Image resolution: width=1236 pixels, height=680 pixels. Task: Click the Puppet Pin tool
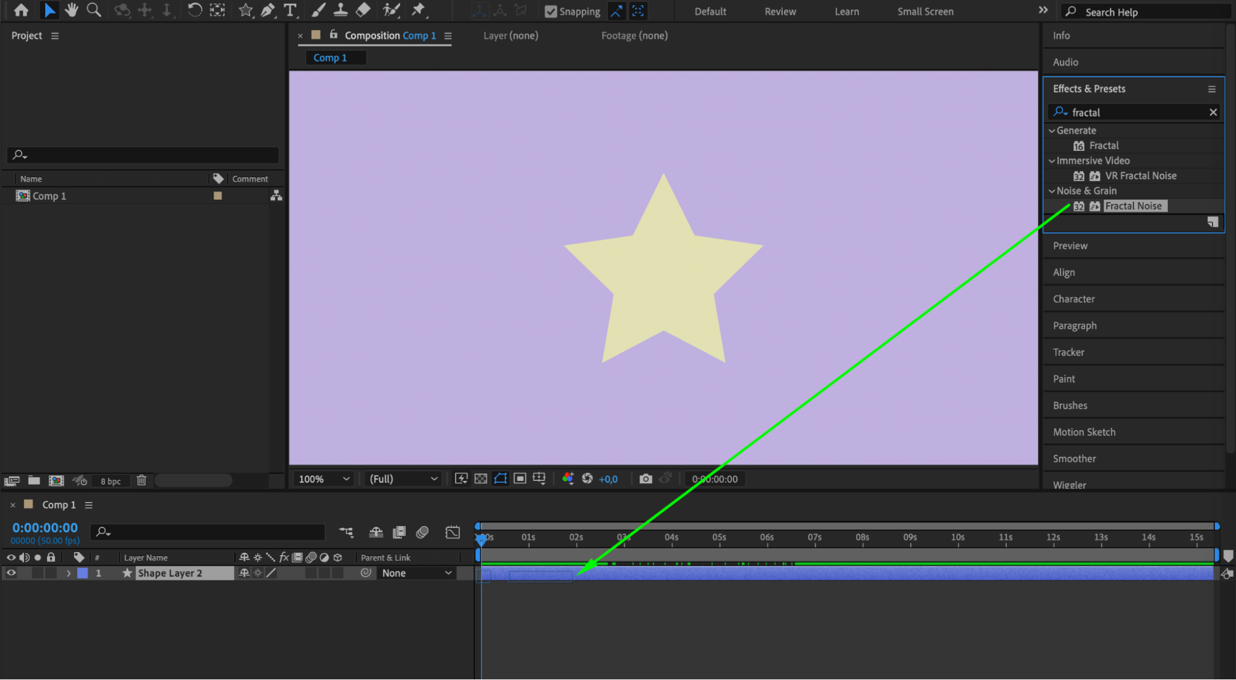419,10
